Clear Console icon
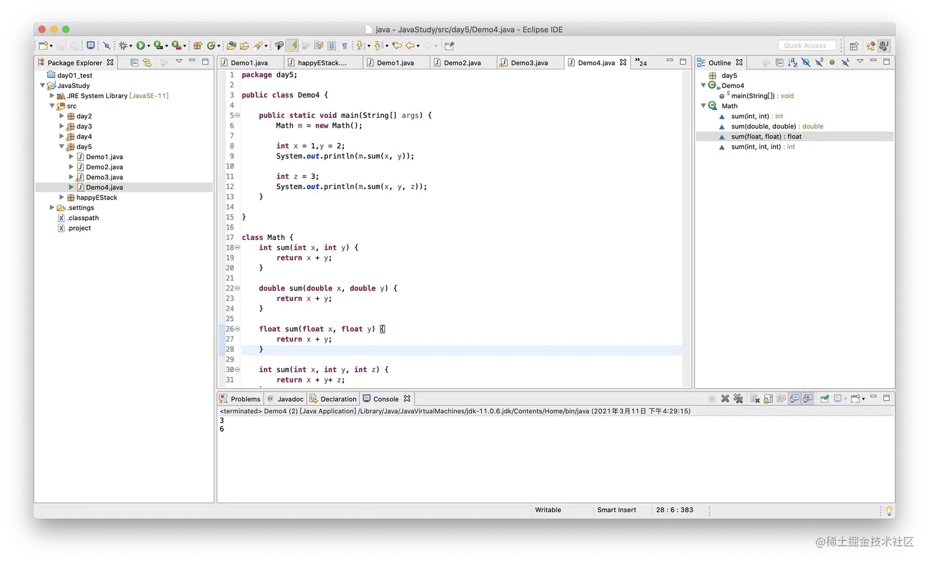The image size is (929, 563). pyautogui.click(x=755, y=398)
